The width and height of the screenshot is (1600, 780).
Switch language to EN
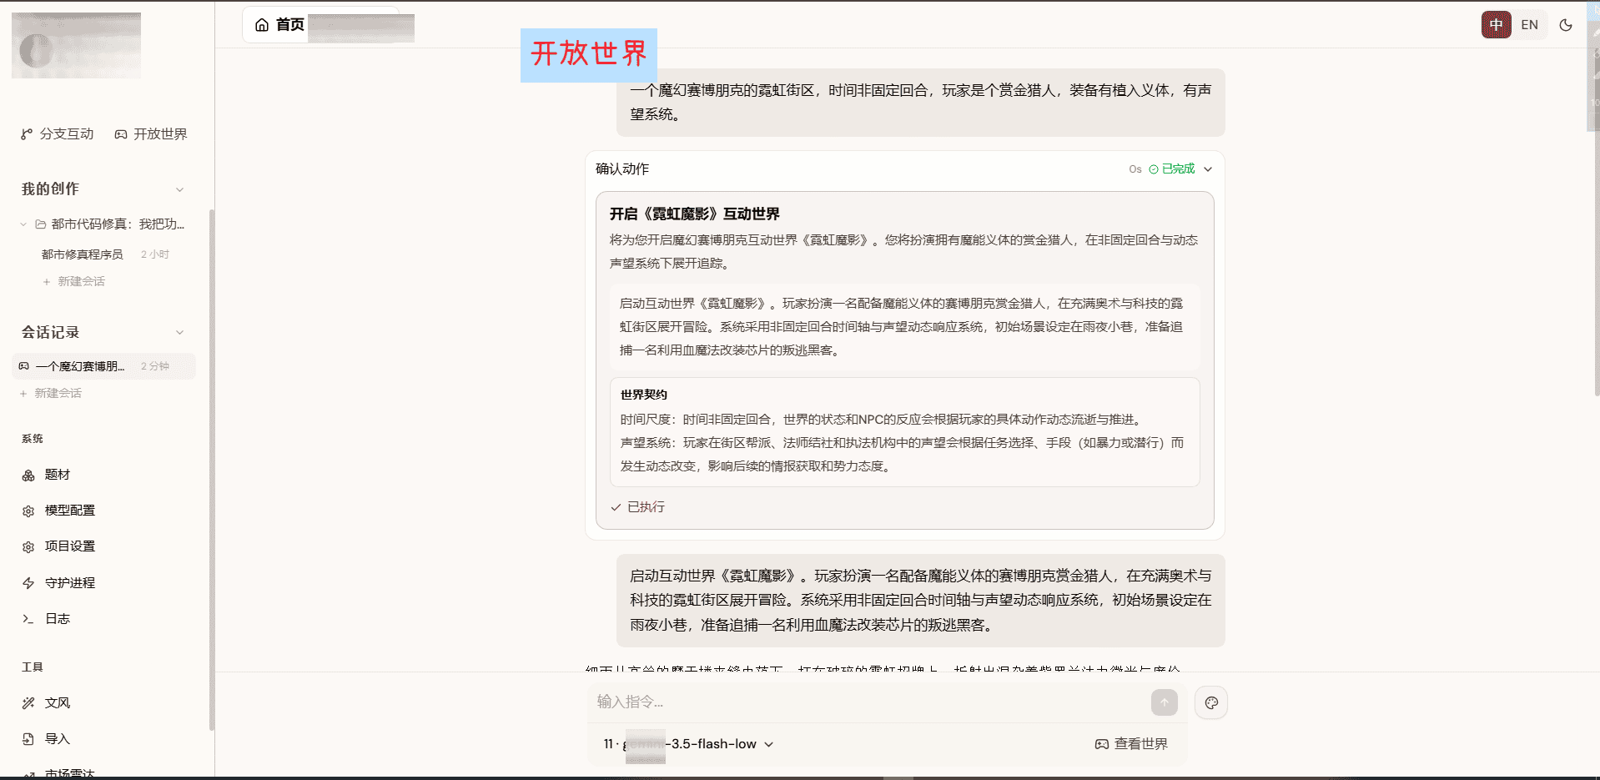tap(1529, 25)
